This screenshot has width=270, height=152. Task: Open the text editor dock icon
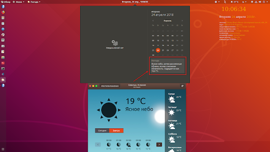point(3,52)
